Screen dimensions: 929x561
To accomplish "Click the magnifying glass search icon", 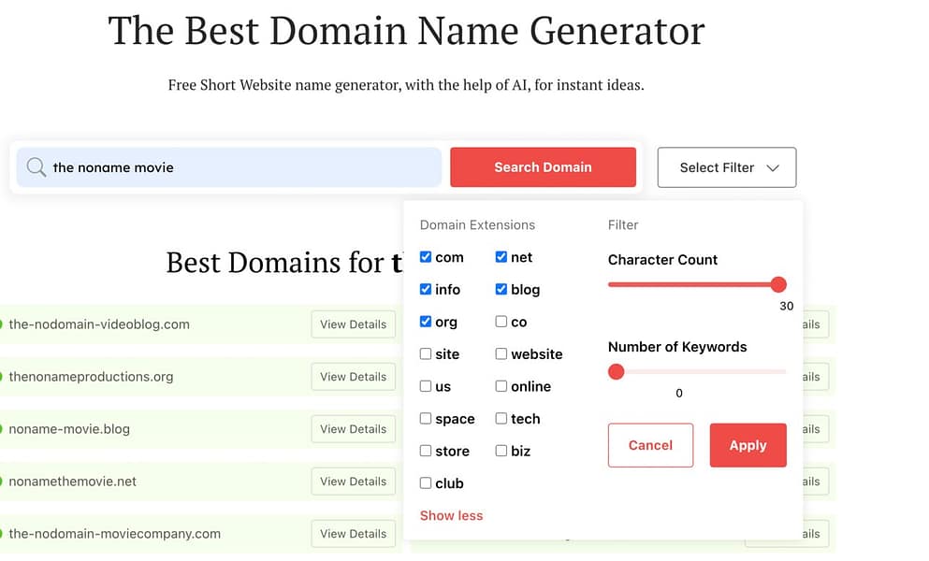I will point(36,167).
